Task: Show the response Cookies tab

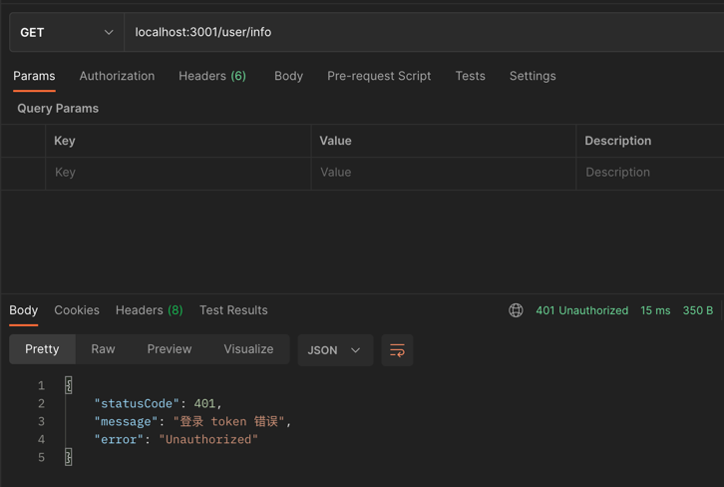Action: (77, 310)
